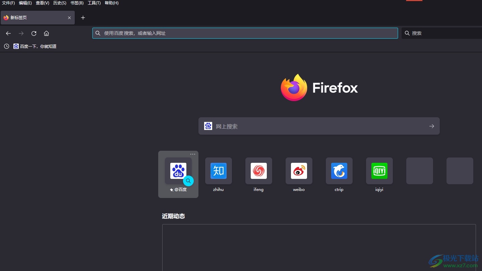Open the 文件(F) menu
The height and width of the screenshot is (271, 482).
[9, 3]
